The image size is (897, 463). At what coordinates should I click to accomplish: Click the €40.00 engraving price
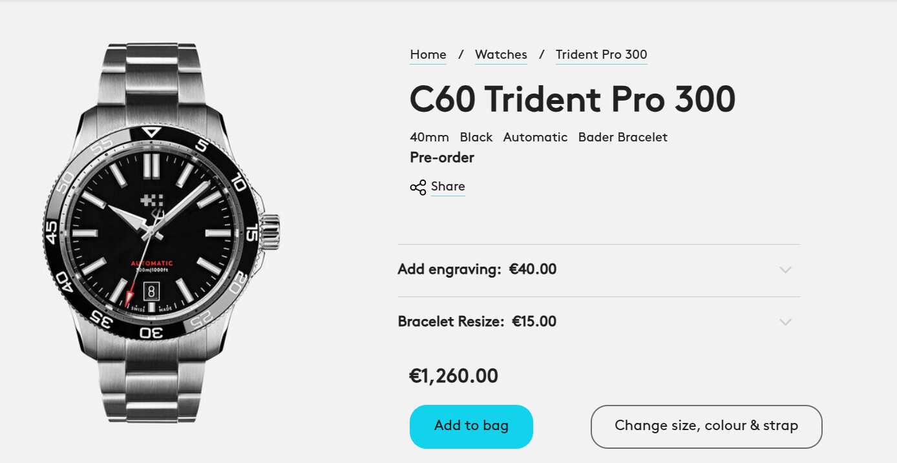pos(533,269)
